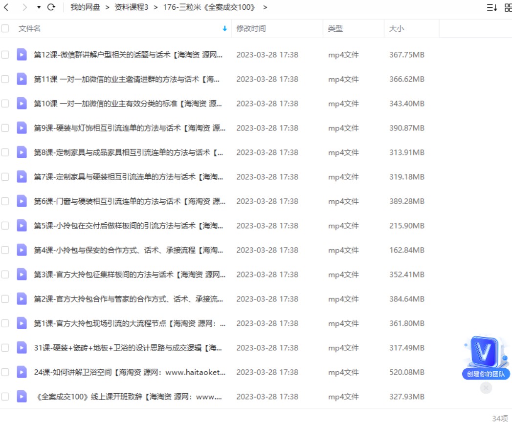The width and height of the screenshot is (512, 423).
Task: Close the floating team promo widget
Action: point(486,388)
